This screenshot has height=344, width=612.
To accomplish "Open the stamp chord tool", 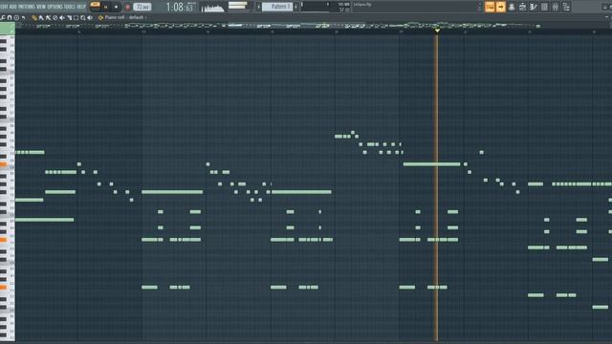I will click(x=16, y=17).
